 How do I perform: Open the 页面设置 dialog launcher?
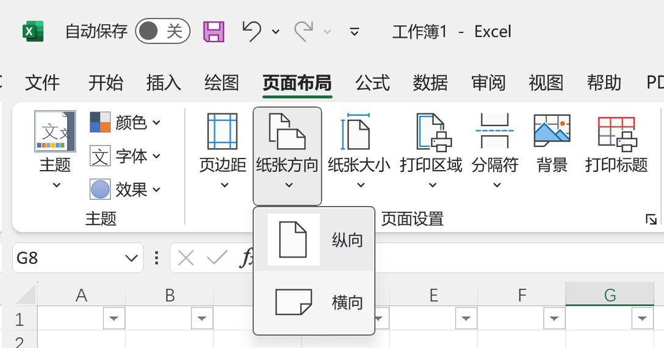pyautogui.click(x=651, y=219)
